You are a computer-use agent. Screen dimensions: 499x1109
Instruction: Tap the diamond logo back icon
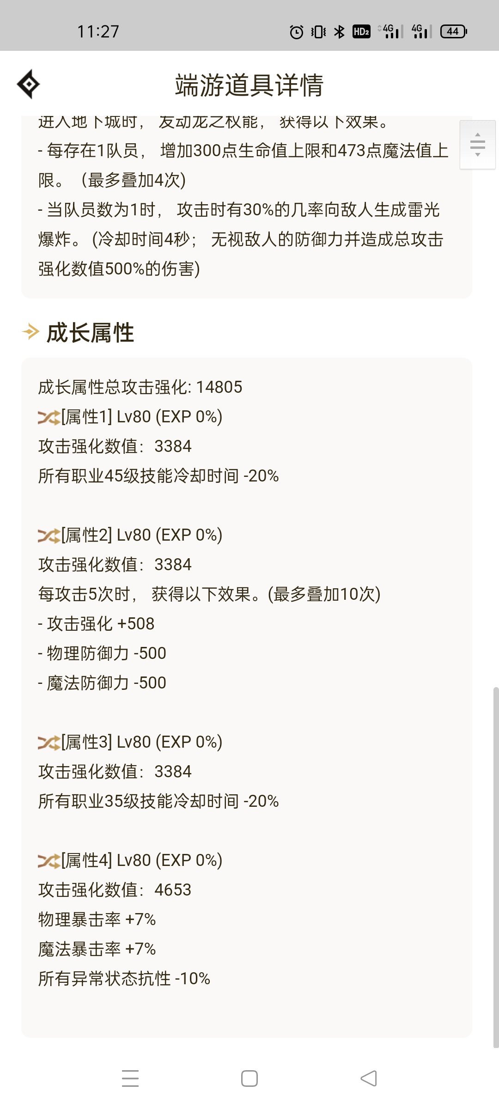pyautogui.click(x=28, y=84)
